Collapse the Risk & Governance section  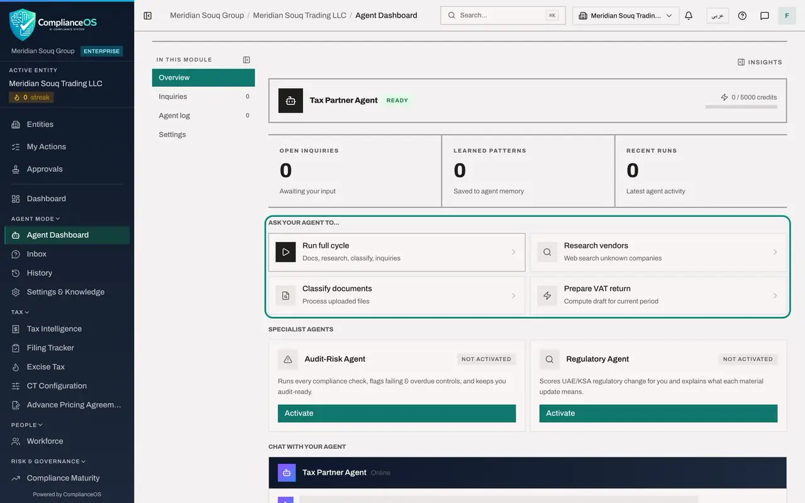48,462
